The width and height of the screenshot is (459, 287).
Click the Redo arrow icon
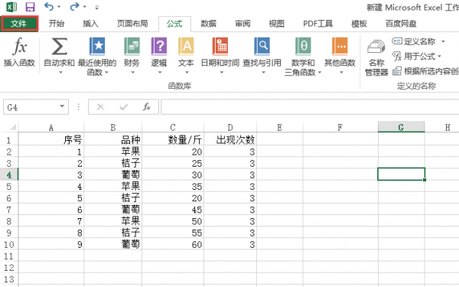coord(74,6)
